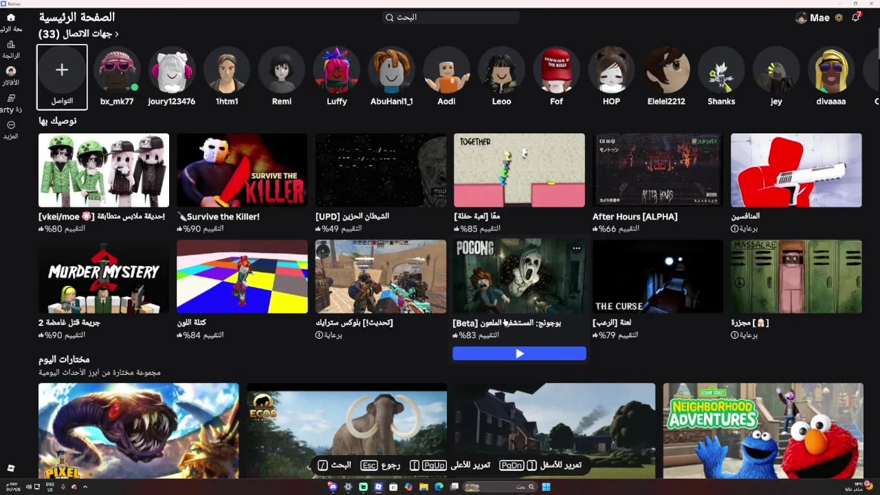Open the After Hours [ALPHA] game thumbnail
This screenshot has width=880, height=495.
click(658, 170)
